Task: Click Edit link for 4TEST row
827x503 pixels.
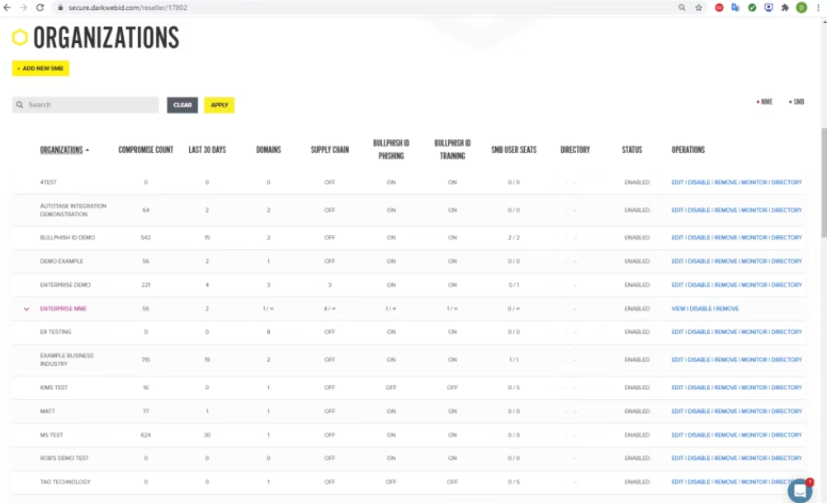Action: pyautogui.click(x=678, y=182)
